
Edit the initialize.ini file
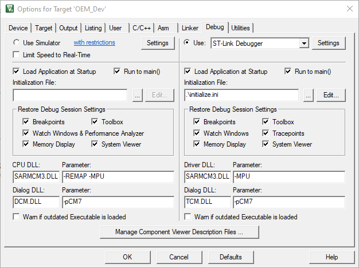(331, 95)
